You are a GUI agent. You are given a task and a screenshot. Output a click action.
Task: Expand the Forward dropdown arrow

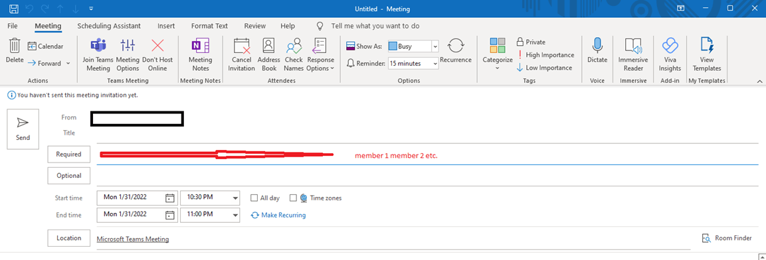coord(68,64)
